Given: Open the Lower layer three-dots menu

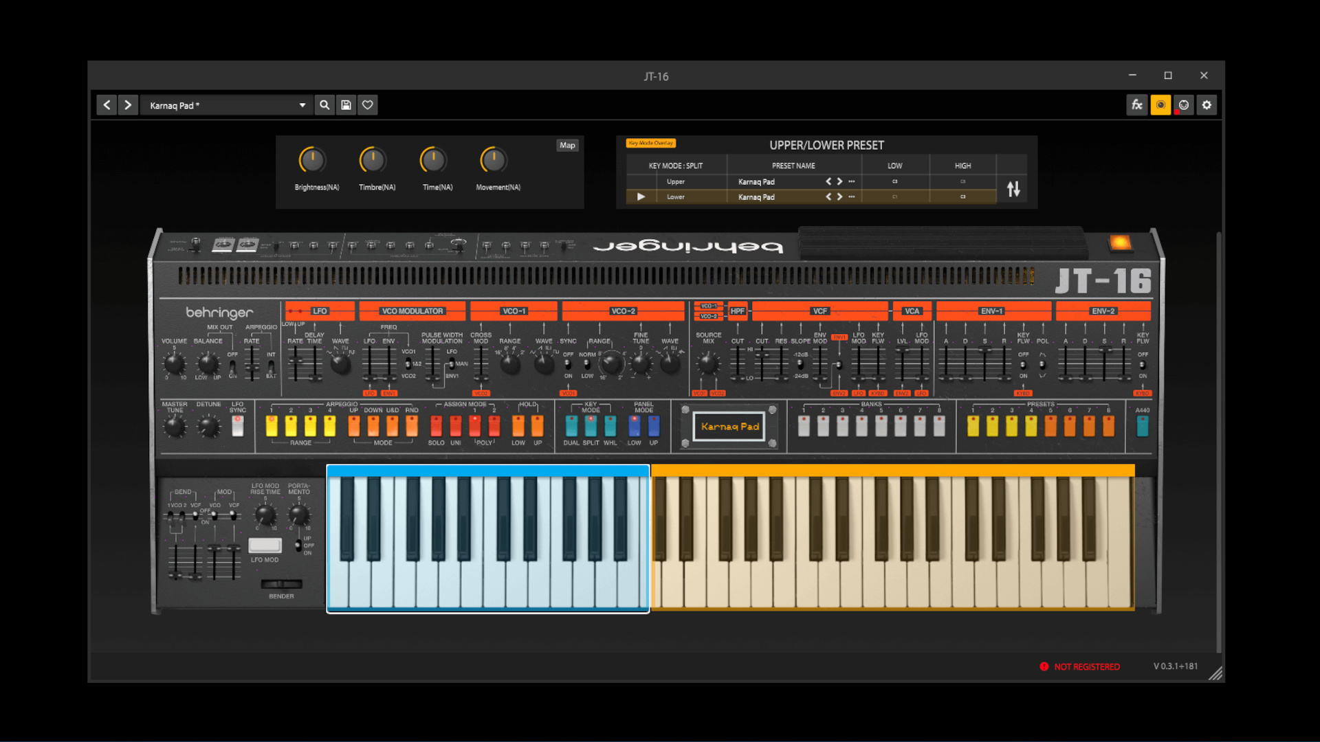Looking at the screenshot, I should (x=852, y=196).
